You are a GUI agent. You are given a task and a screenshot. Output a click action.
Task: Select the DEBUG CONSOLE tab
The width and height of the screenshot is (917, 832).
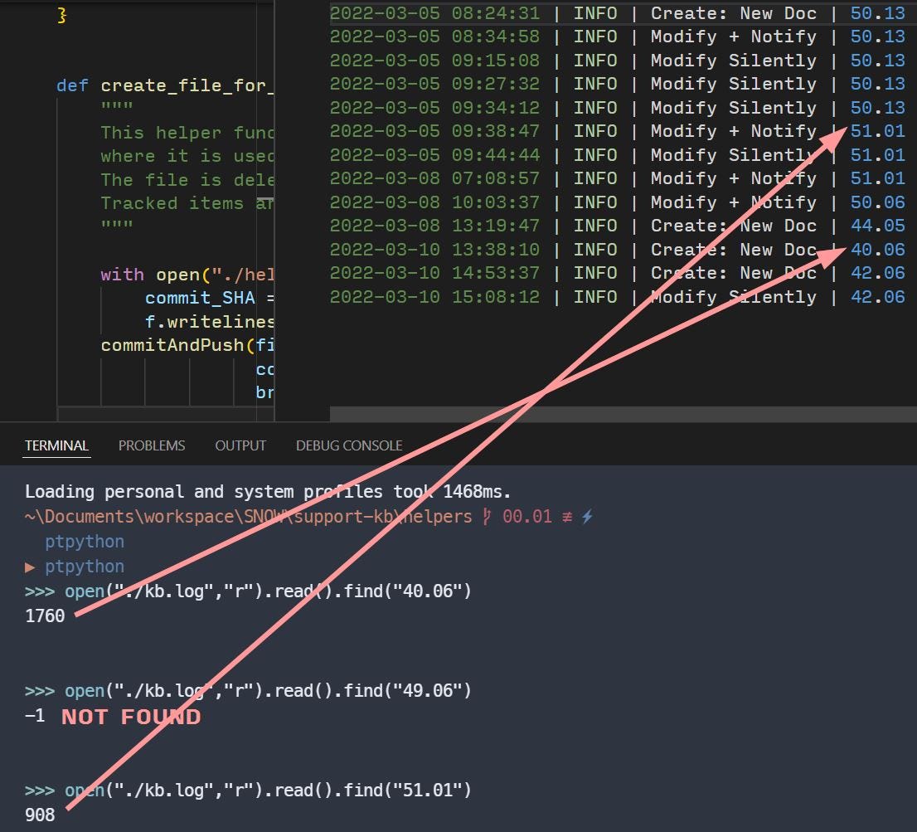click(349, 445)
